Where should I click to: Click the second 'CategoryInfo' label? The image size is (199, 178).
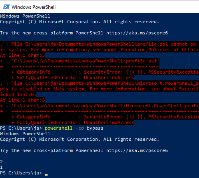pos(34,117)
